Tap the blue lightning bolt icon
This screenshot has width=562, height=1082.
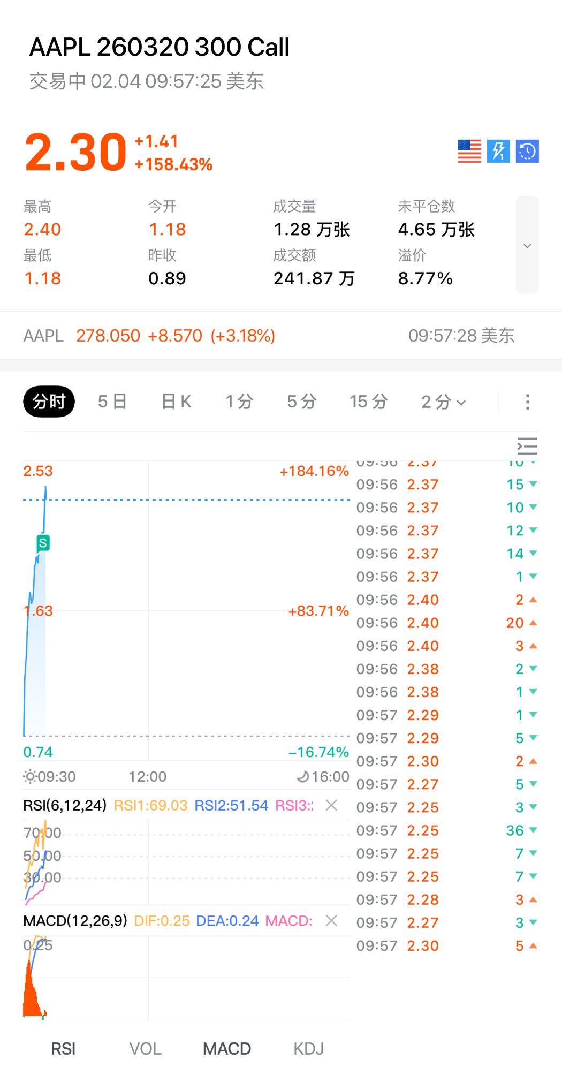[498, 151]
